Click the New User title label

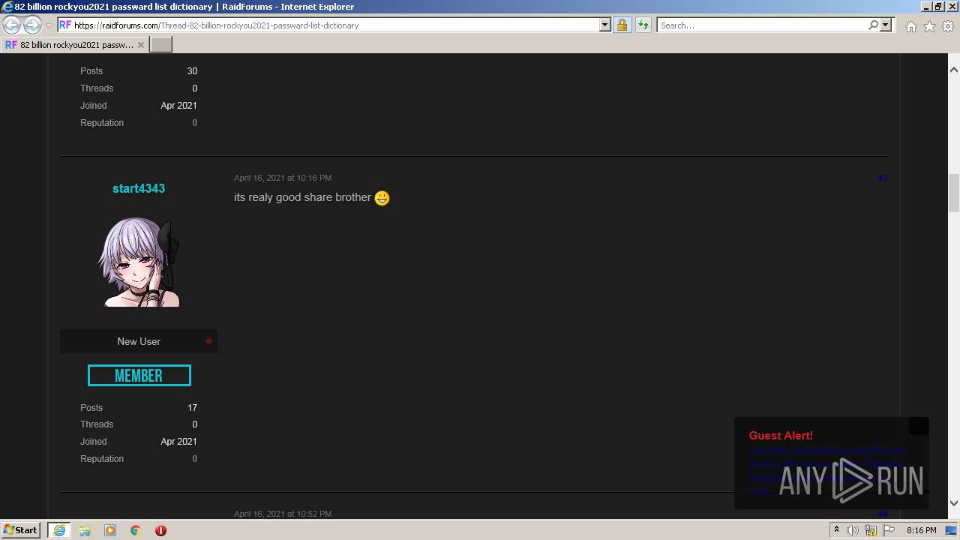(139, 341)
